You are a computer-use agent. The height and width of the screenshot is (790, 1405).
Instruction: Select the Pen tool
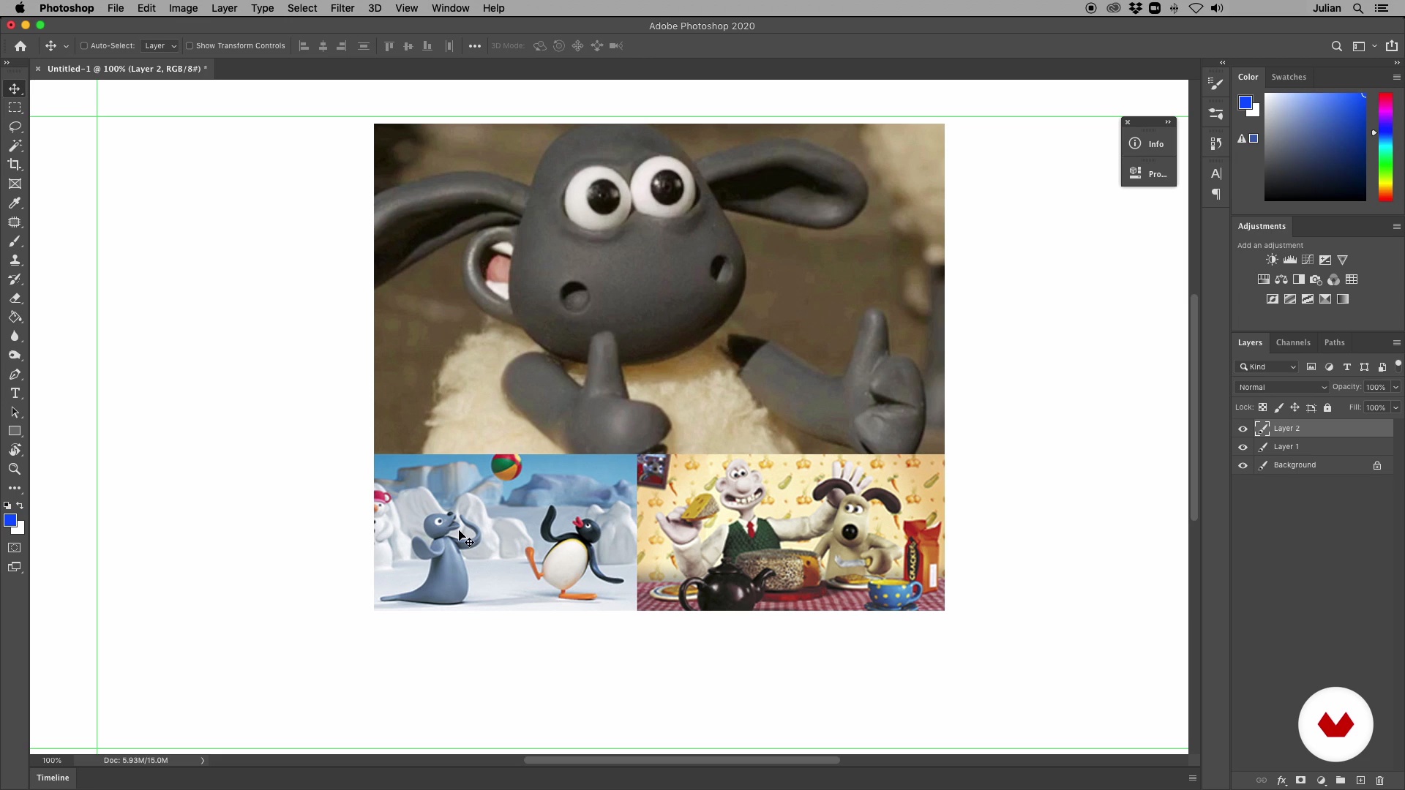coord(15,375)
